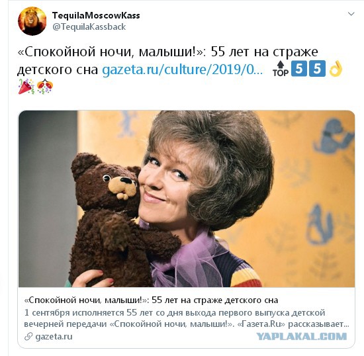
Task: Click the gazeta.ru domain in card footer
Action: [x=54, y=337]
